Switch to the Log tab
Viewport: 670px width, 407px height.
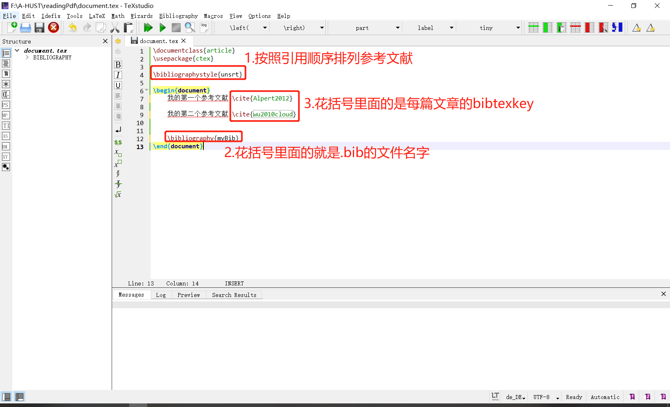pyautogui.click(x=161, y=295)
